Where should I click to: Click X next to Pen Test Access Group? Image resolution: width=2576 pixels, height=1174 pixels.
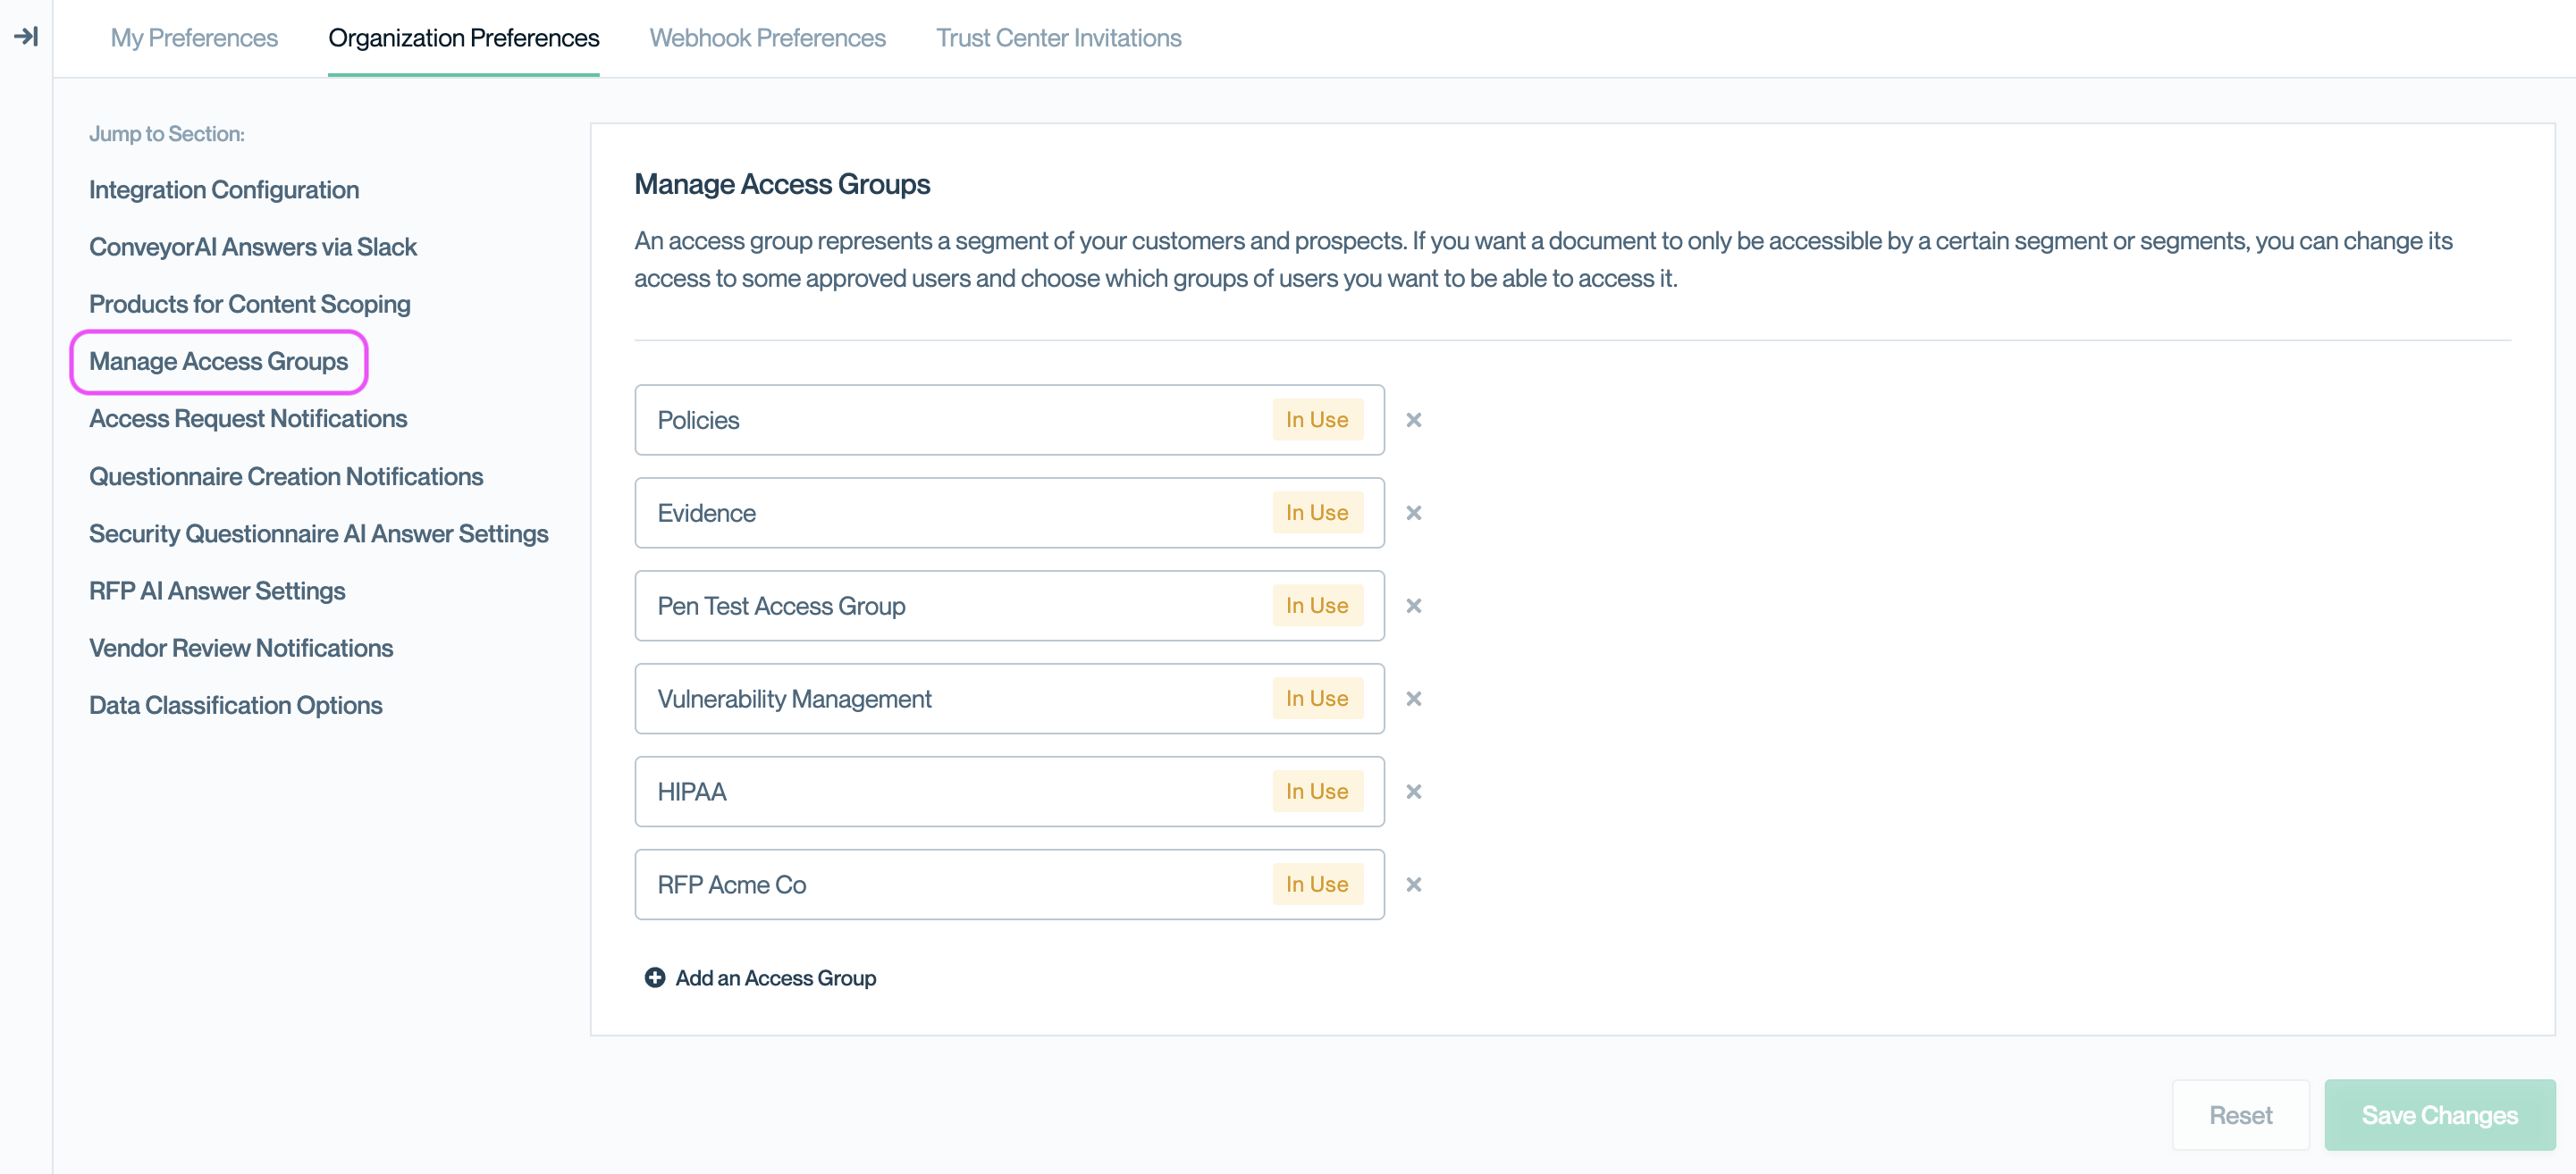click(1413, 606)
